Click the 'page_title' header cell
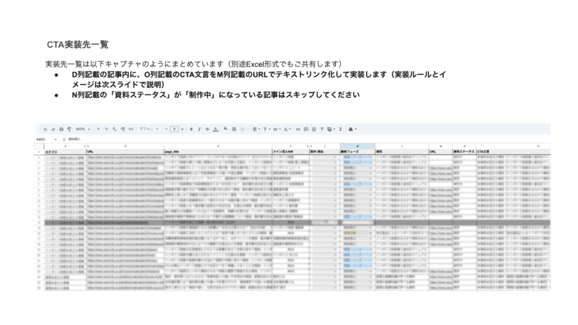The image size is (578, 325). (218, 152)
